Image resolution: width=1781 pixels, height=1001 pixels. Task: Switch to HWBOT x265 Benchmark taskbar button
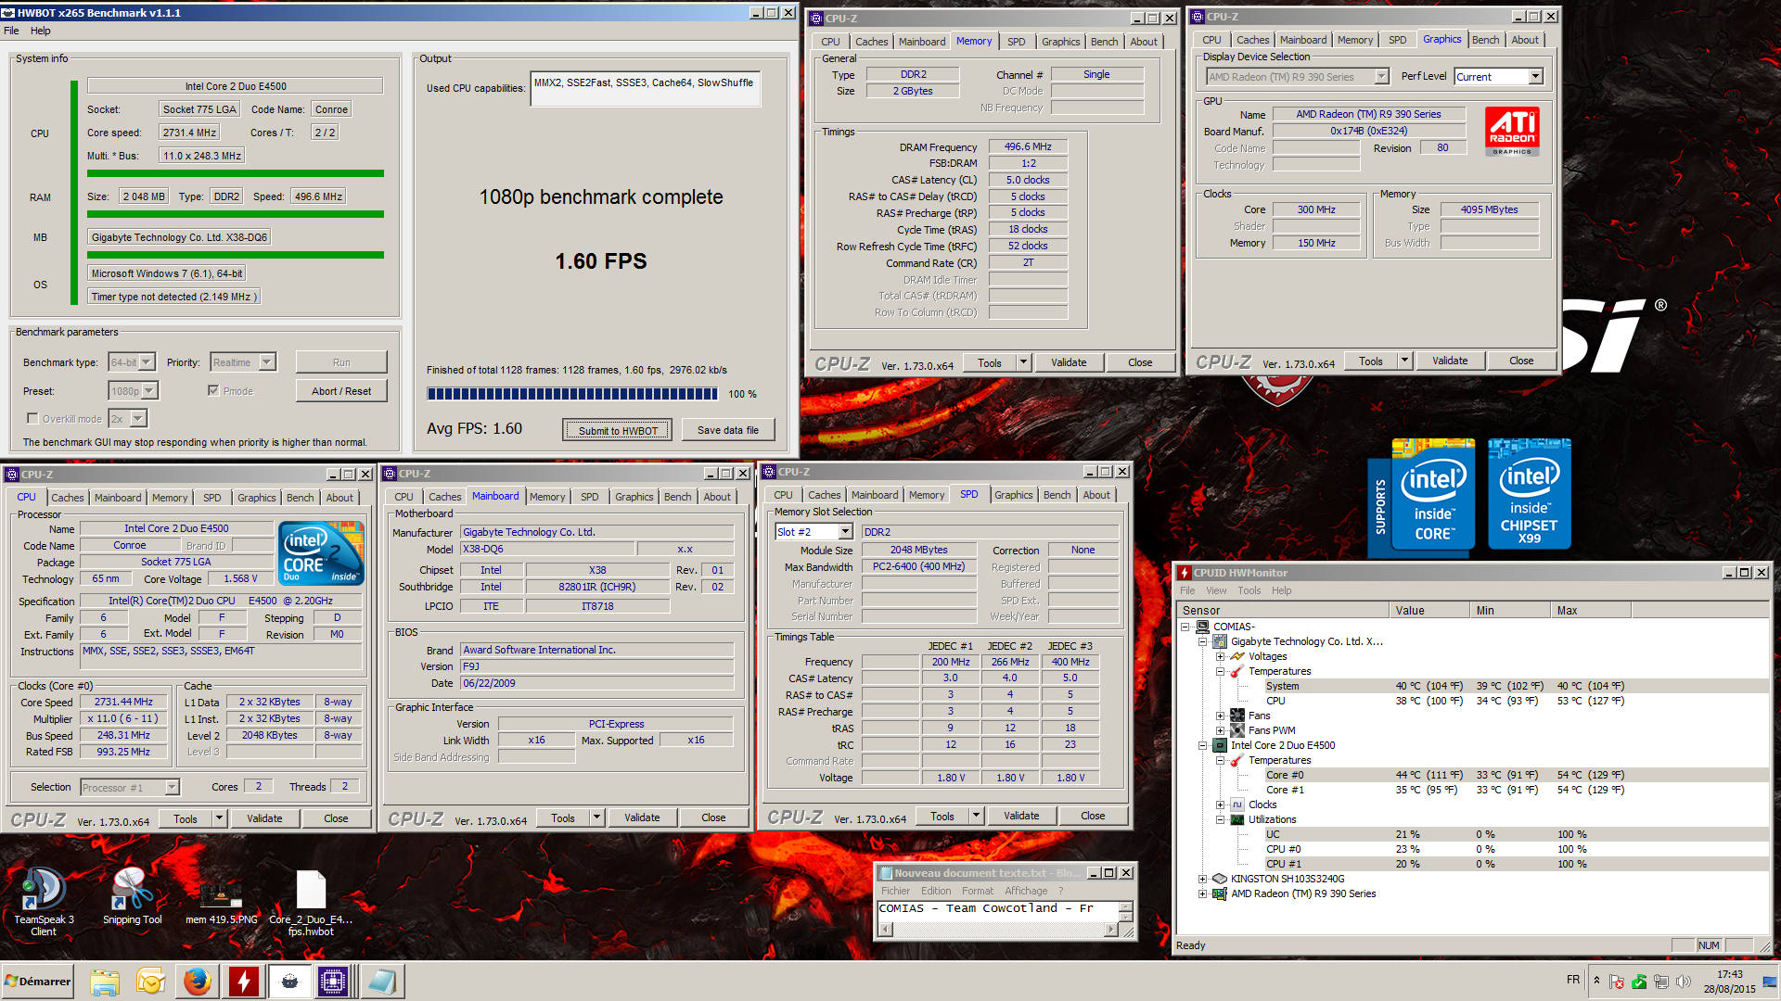(x=289, y=981)
